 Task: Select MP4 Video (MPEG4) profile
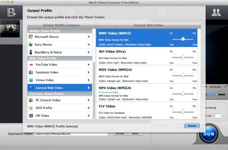[147, 93]
